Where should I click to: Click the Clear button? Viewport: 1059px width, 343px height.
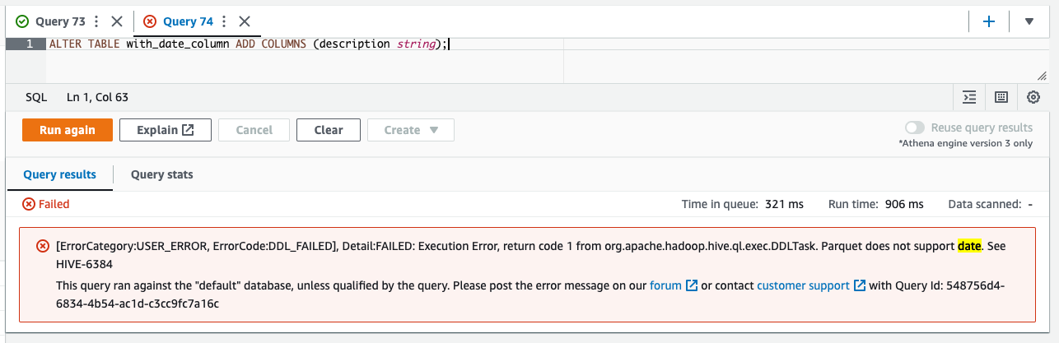[329, 130]
